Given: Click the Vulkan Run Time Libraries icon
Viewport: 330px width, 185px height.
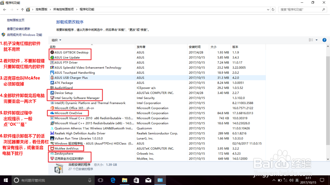Looking at the screenshot, I should click(52, 138).
